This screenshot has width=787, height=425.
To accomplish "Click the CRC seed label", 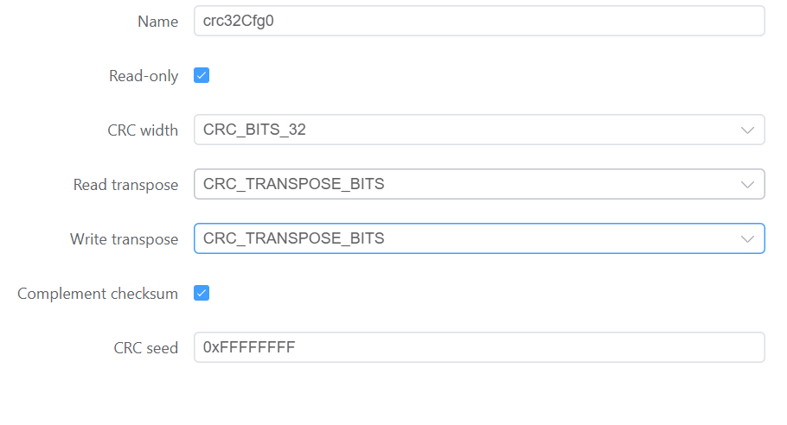I will point(145,348).
